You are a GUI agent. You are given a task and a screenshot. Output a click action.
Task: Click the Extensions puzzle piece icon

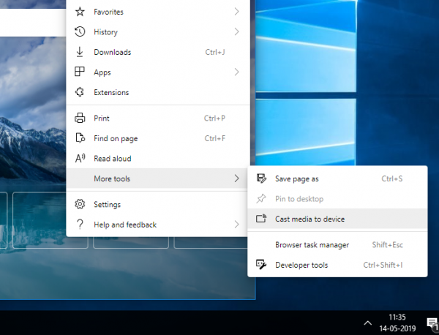click(80, 92)
